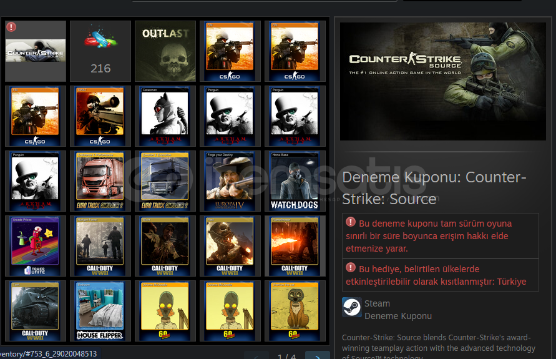Click the 'Deneme Kuponu' item type label
Screen dimensions: 556x359
pyautogui.click(x=398, y=316)
